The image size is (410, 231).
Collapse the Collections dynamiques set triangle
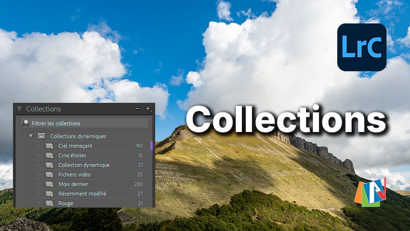pos(31,136)
